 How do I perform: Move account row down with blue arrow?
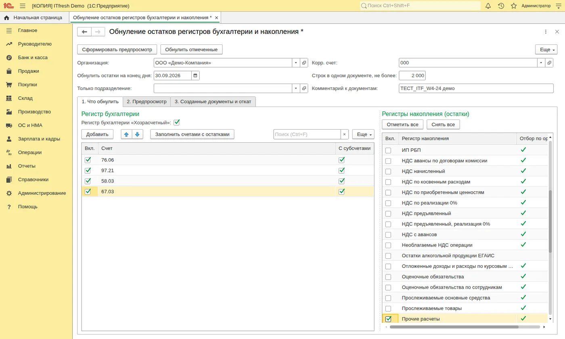pos(138,134)
